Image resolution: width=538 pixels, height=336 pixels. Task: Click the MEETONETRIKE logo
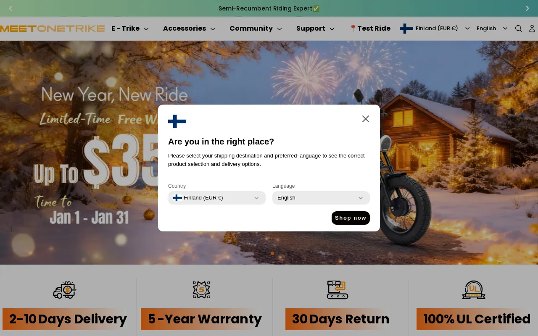[53, 29]
